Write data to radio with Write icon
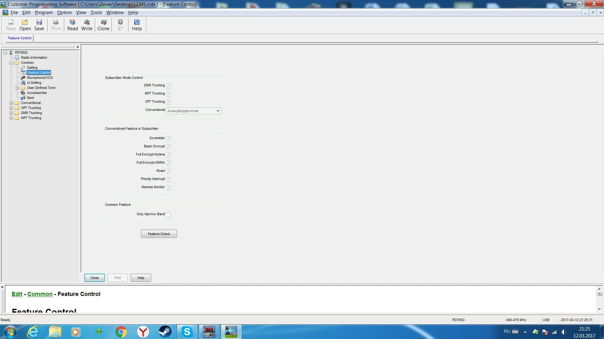The height and width of the screenshot is (339, 604). tap(87, 25)
